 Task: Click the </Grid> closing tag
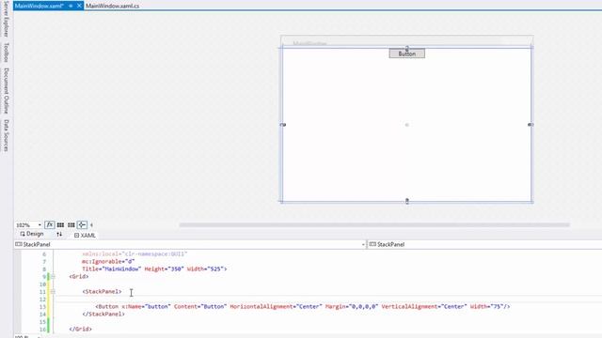pyautogui.click(x=81, y=329)
